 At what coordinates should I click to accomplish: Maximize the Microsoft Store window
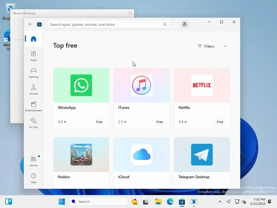point(222,22)
